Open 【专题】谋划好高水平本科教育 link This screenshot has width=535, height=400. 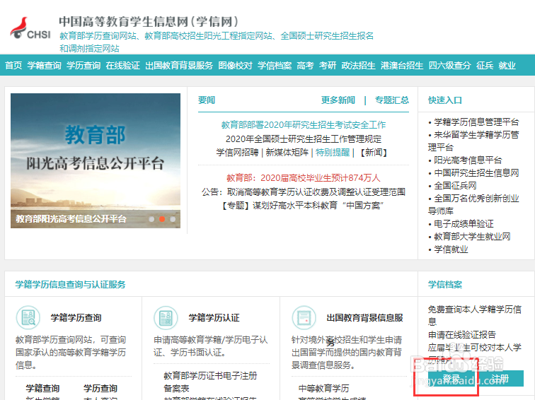click(304, 206)
